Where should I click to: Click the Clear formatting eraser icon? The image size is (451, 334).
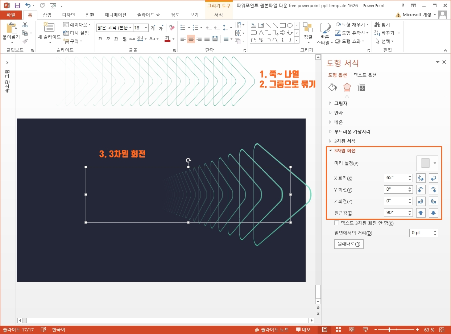172,28
